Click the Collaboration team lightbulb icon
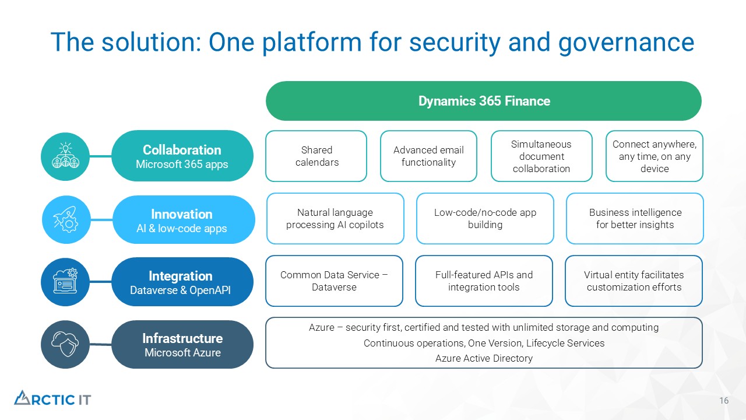Screen dimensions: 746x420 65,156
